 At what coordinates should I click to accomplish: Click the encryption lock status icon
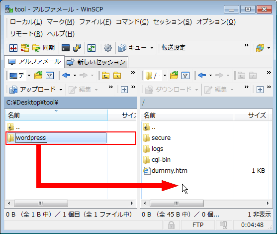(171, 225)
